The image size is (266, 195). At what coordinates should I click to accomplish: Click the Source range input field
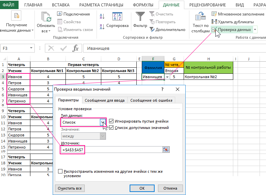(x=111, y=150)
